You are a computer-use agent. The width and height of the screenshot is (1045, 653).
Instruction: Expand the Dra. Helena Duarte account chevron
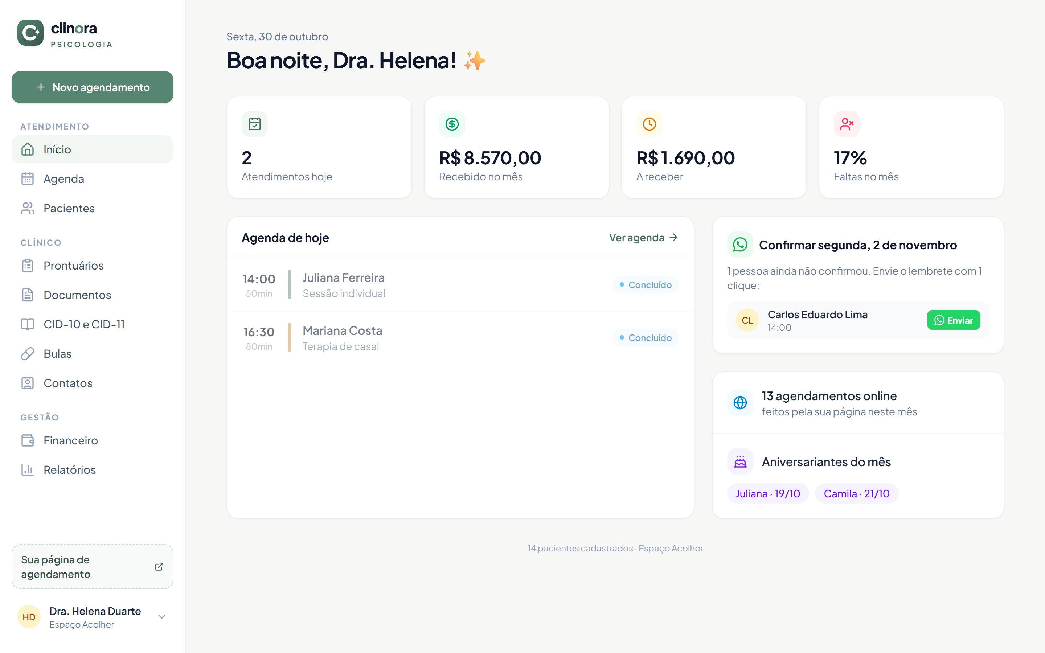pos(162,617)
